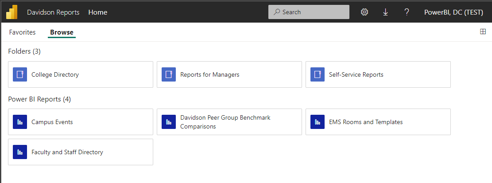
Task: Open the Self-Service Reports label
Action: coord(356,75)
